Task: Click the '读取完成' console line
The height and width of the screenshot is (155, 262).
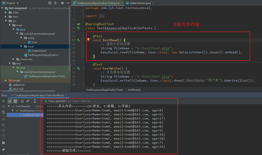Action: [69, 151]
